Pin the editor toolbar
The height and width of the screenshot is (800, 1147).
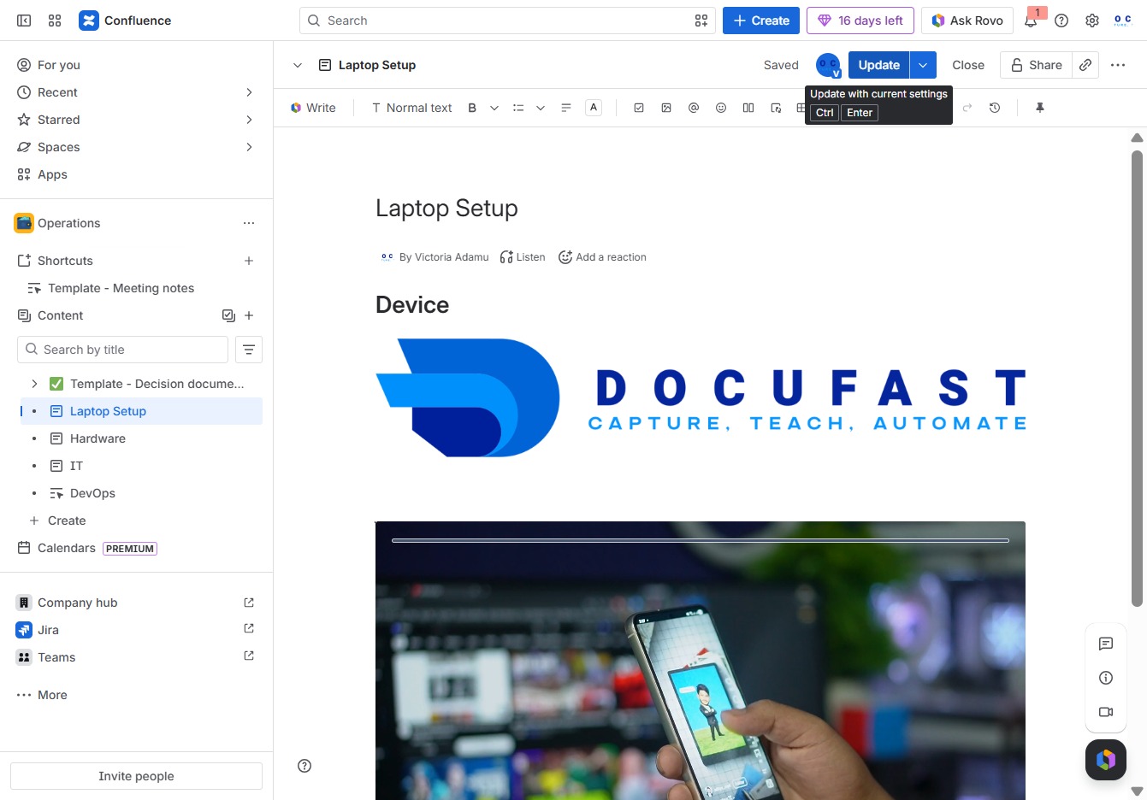[1040, 108]
